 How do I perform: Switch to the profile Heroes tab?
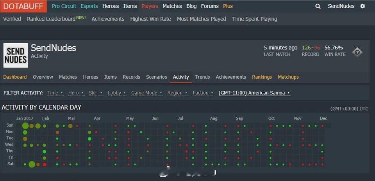tap(90, 77)
